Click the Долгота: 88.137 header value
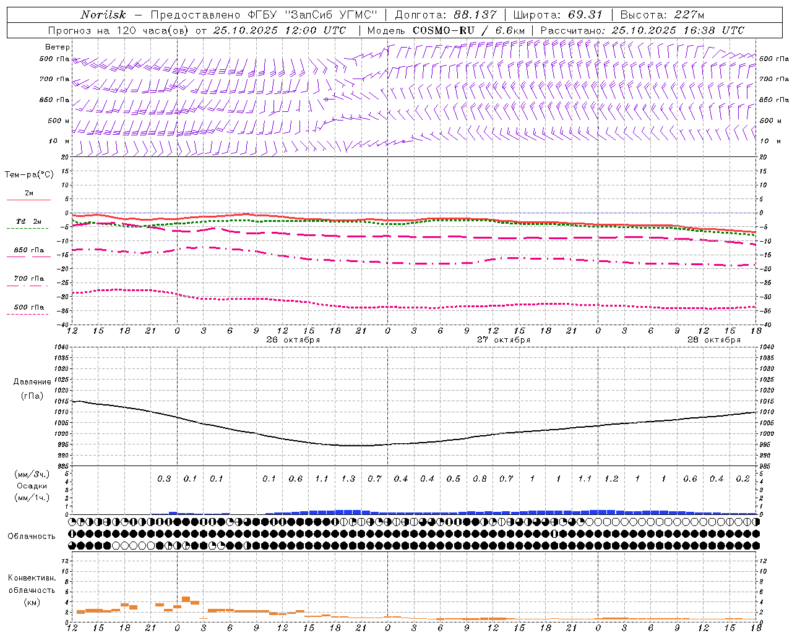 pyautogui.click(x=445, y=15)
